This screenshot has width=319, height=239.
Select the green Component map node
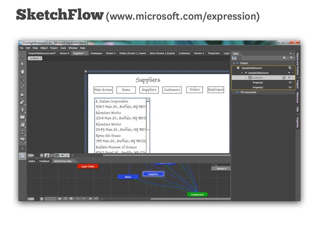pyautogui.click(x=197, y=194)
